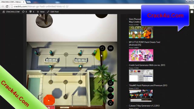Reload the page with the browser refresh icon
The width and height of the screenshot is (194, 109).
tap(7, 6)
